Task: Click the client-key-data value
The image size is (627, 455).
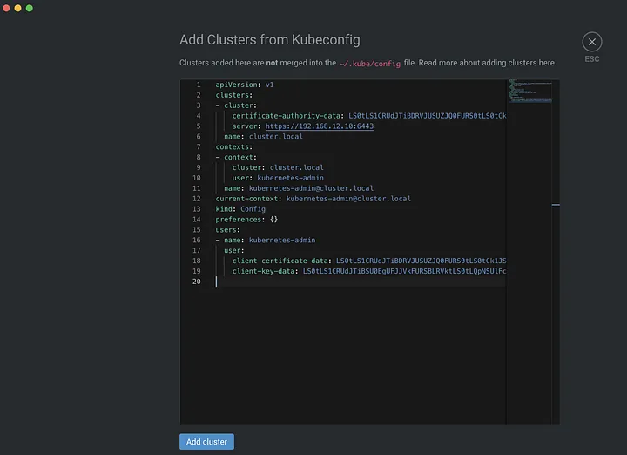Action: pos(404,271)
